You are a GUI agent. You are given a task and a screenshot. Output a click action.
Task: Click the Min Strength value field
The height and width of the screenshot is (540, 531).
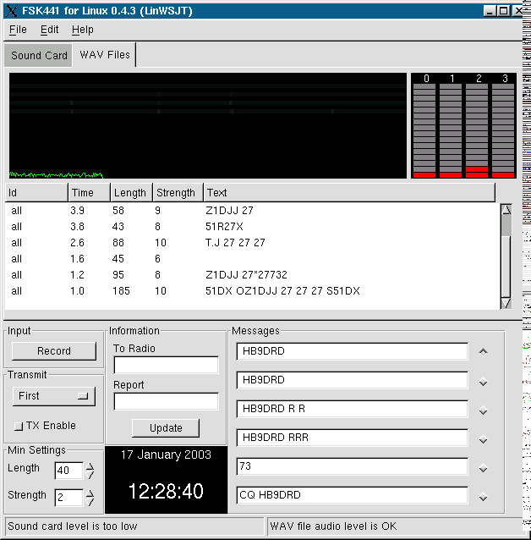(68, 498)
